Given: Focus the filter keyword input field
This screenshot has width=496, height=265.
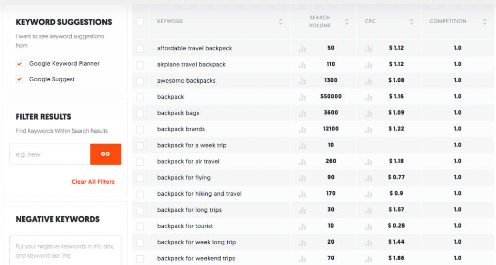Looking at the screenshot, I should point(50,154).
